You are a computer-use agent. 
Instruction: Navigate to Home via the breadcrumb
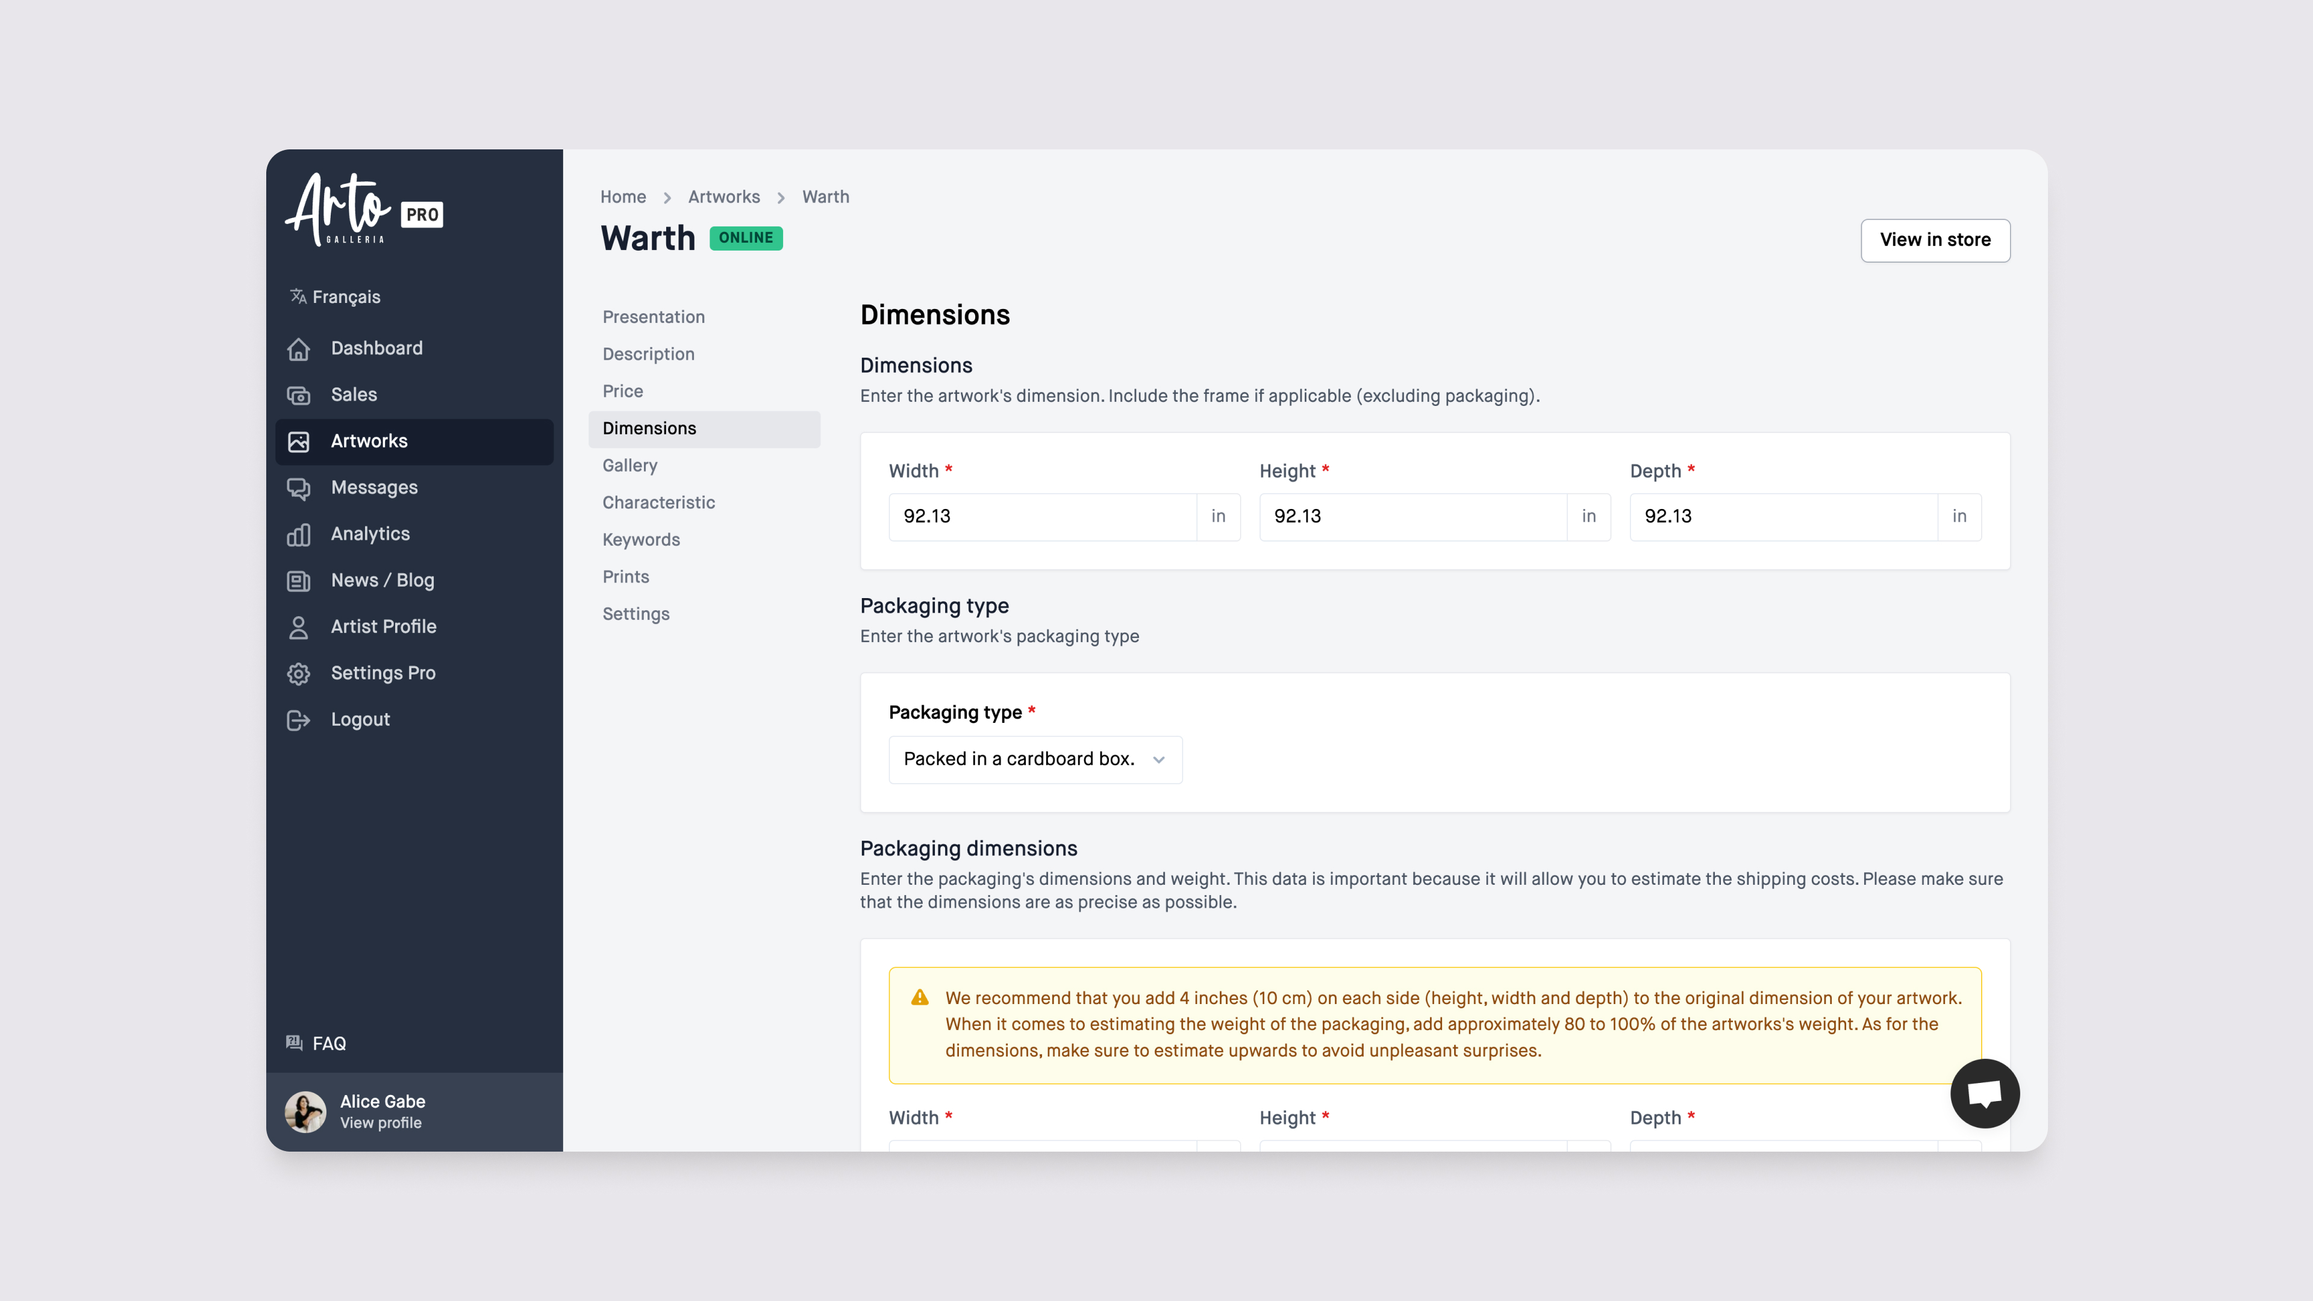tap(622, 196)
